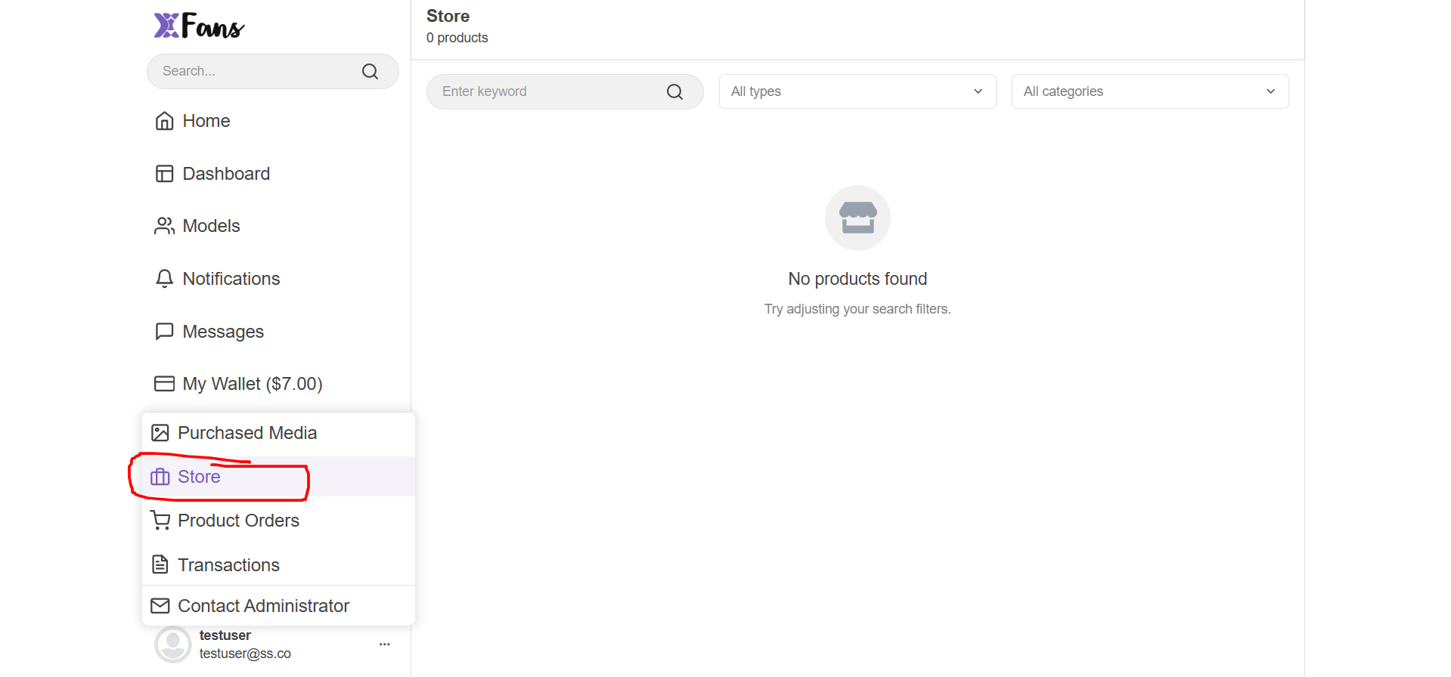Open the All types dropdown
This screenshot has height=677, width=1451.
click(857, 91)
